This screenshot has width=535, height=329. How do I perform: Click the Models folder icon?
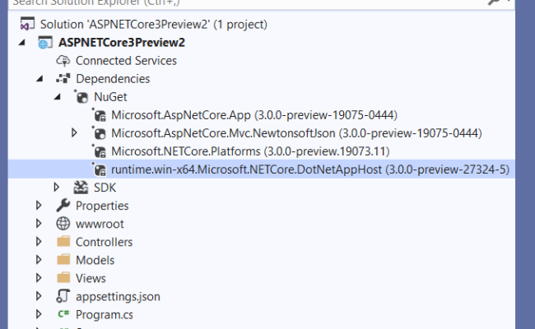pos(63,259)
